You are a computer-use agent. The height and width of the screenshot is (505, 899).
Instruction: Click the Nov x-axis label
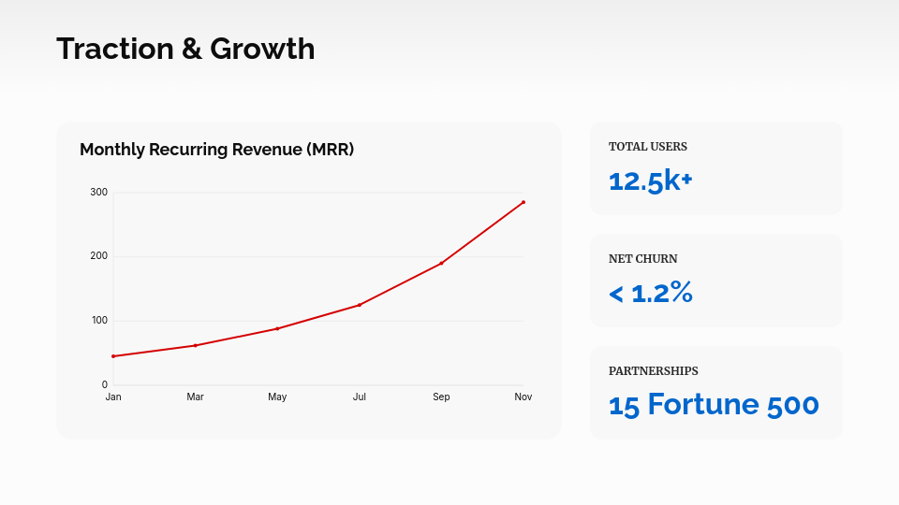pos(523,397)
